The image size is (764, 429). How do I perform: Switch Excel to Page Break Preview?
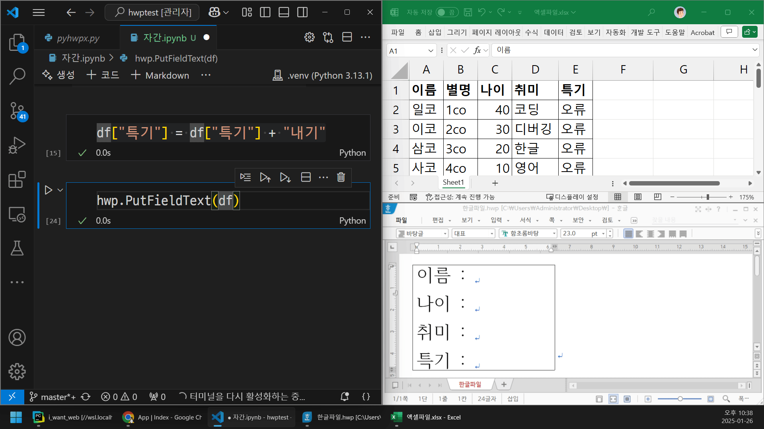coord(657,197)
